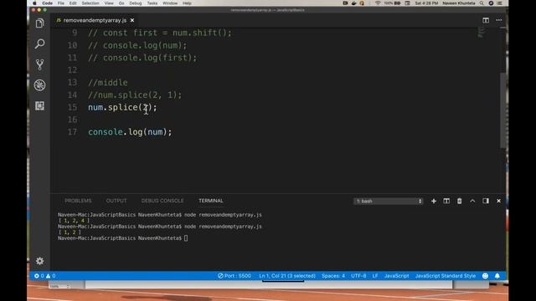Click the JavaScript Standard Style status item

(x=446, y=276)
